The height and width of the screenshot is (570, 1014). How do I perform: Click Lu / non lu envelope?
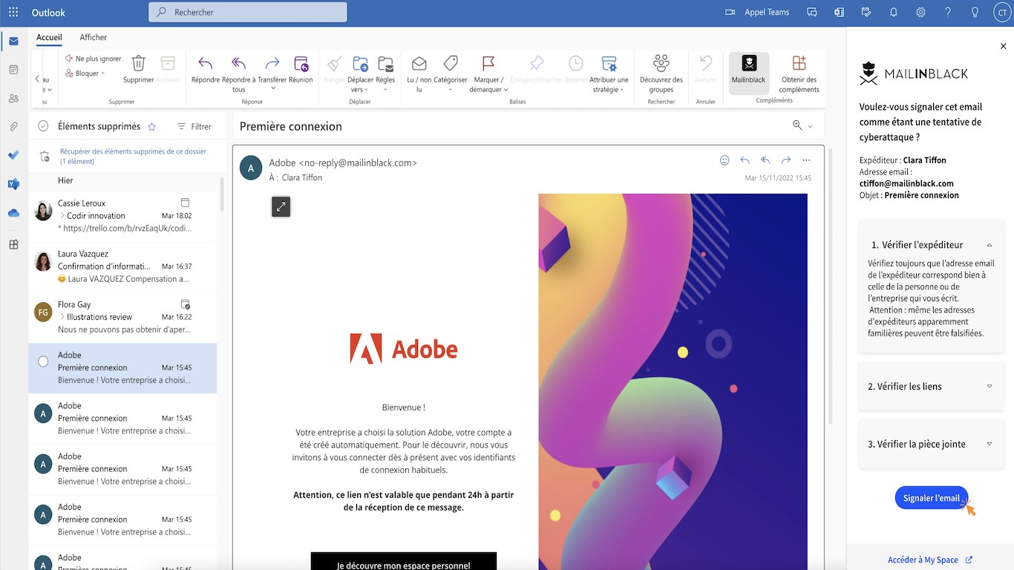pyautogui.click(x=419, y=73)
